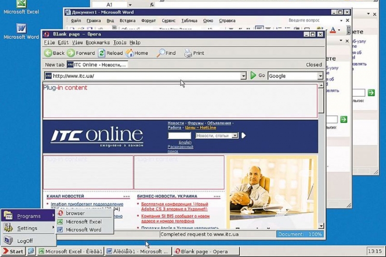Click the Start button
The height and width of the screenshot is (257, 386).
coord(13,251)
